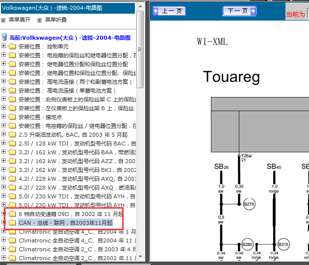Image resolution: width=309 pixels, height=265 pixels.
Task: Click tree panel scrollbar down arrow
Action: point(140,257)
